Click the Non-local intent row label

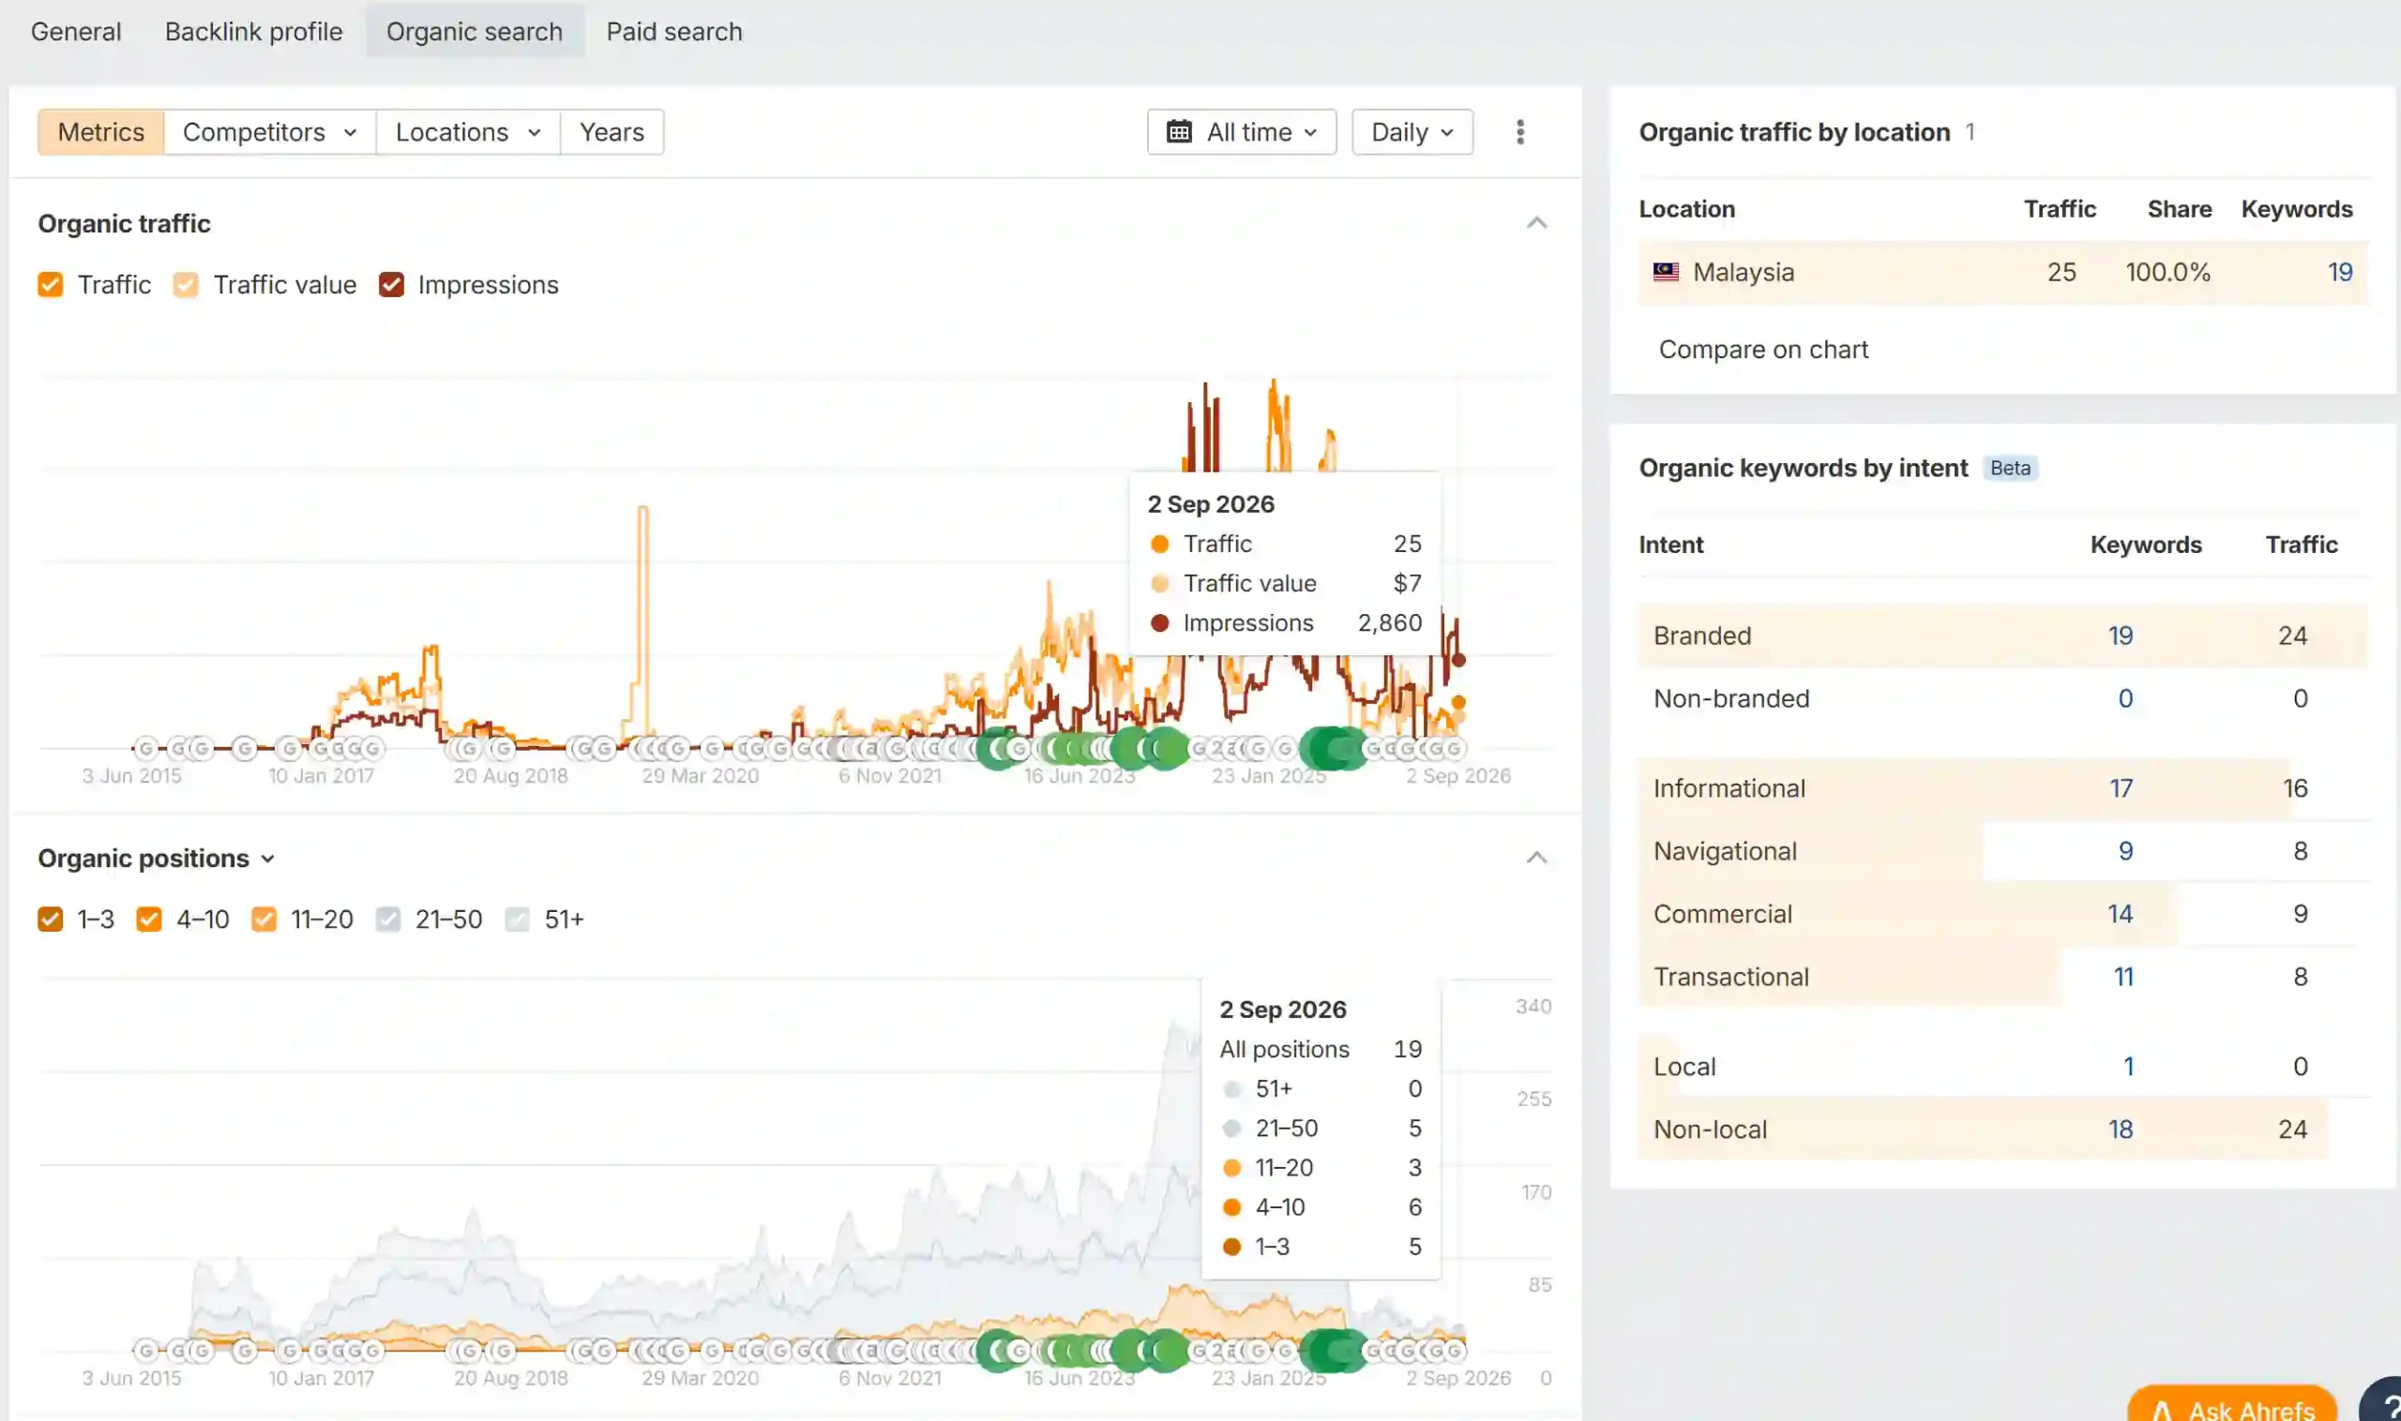pyautogui.click(x=1709, y=1129)
